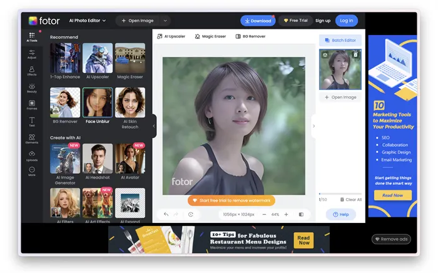This screenshot has height=273, width=438.
Task: Select the Magic Eraser toolbar tool
Action: click(x=210, y=36)
